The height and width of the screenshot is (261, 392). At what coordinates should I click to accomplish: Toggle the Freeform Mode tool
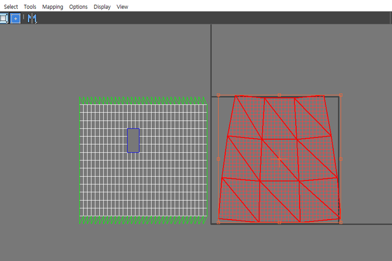click(16, 18)
